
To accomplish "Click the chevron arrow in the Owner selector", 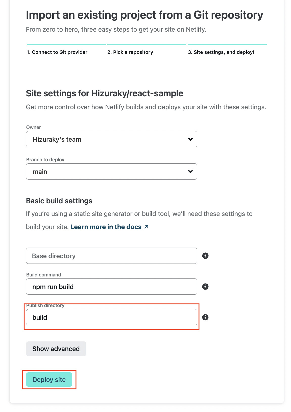I will coord(190,139).
